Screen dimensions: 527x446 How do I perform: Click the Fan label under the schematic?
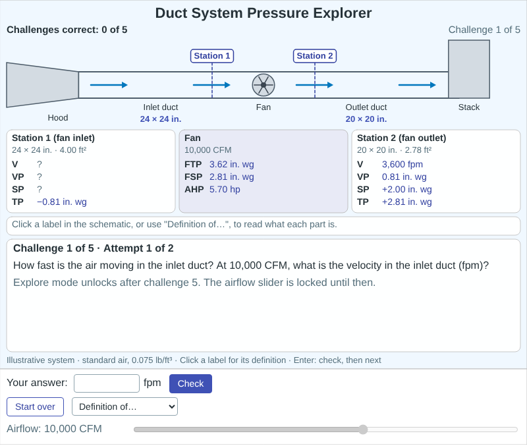point(263,107)
